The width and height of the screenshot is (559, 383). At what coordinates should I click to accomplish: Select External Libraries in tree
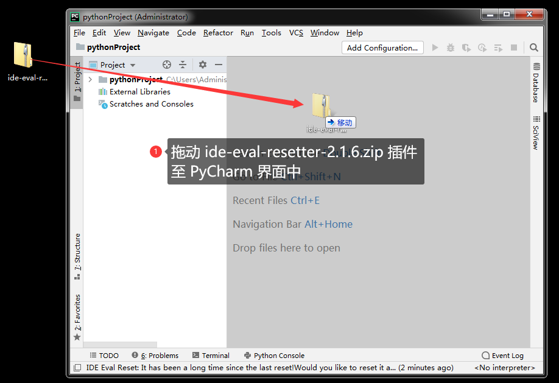(x=140, y=92)
